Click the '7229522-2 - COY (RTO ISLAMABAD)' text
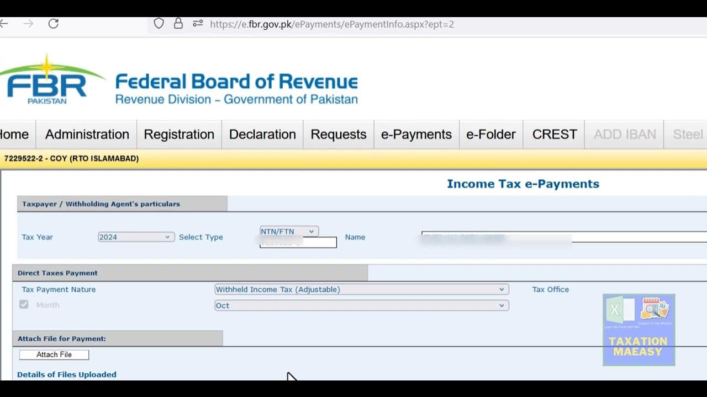707x397 pixels. (x=71, y=159)
